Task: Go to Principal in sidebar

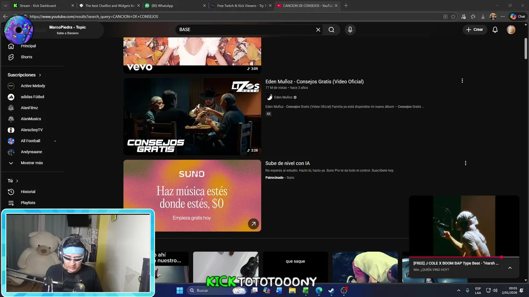Action: pyautogui.click(x=28, y=46)
